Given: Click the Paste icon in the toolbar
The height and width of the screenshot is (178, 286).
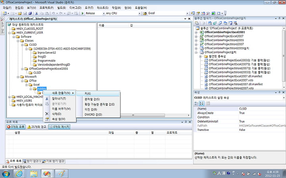Looking at the screenshot, I should [47, 13].
